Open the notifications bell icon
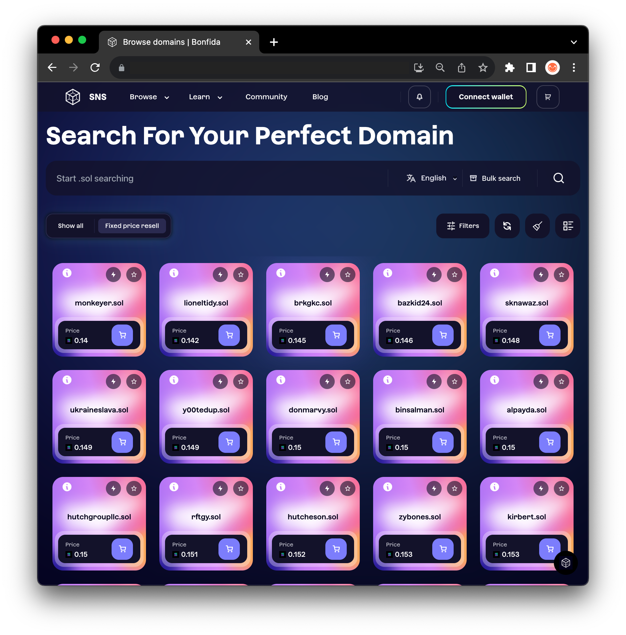The image size is (626, 635). tap(419, 97)
